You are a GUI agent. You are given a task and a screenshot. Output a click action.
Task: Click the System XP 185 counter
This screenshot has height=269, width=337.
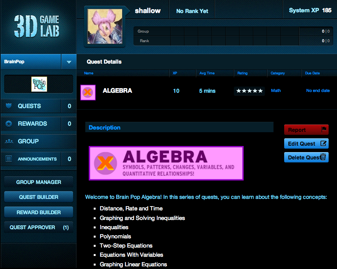click(x=310, y=10)
